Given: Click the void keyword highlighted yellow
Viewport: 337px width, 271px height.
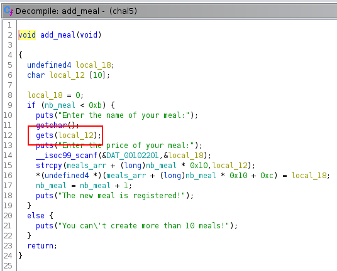Looking at the screenshot, I should (x=27, y=35).
